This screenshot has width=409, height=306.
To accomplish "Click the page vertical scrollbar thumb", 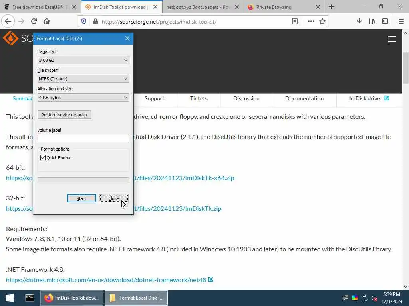I will (x=405, y=68).
